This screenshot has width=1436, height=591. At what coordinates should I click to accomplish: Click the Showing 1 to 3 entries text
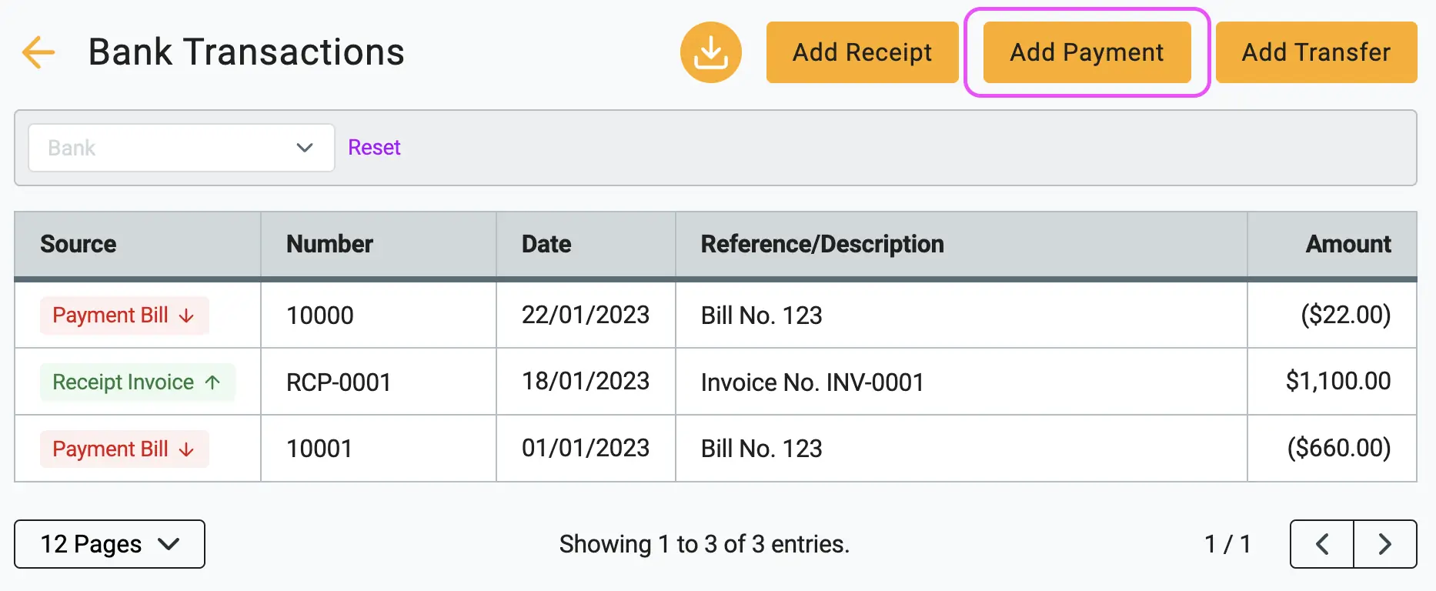(x=704, y=544)
